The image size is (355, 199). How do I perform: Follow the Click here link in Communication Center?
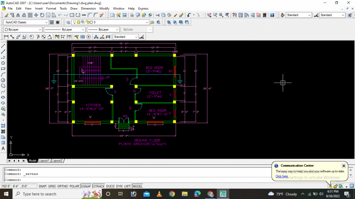click(282, 176)
